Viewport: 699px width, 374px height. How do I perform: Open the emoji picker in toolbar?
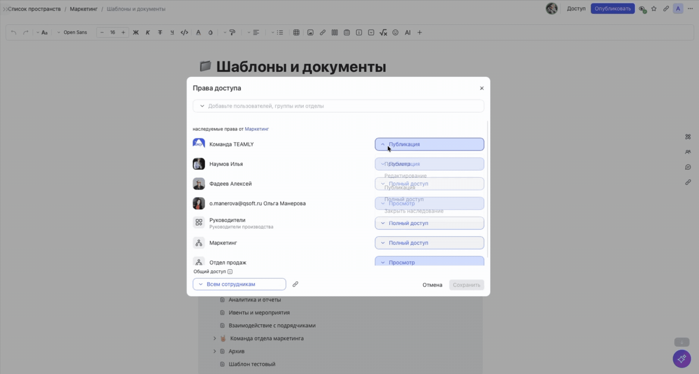[395, 33]
